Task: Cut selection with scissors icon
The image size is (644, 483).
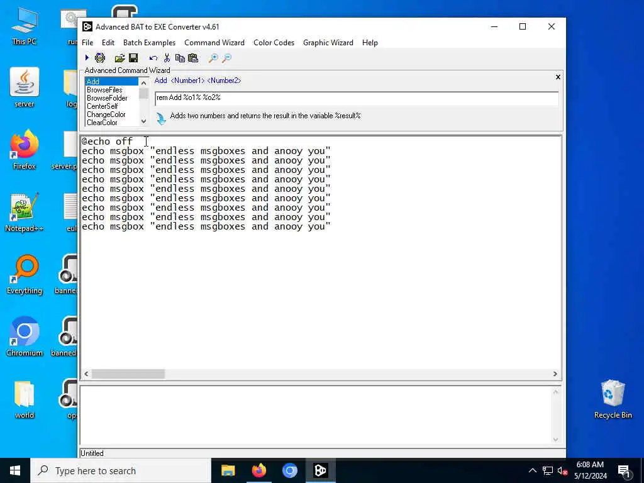Action: point(167,58)
